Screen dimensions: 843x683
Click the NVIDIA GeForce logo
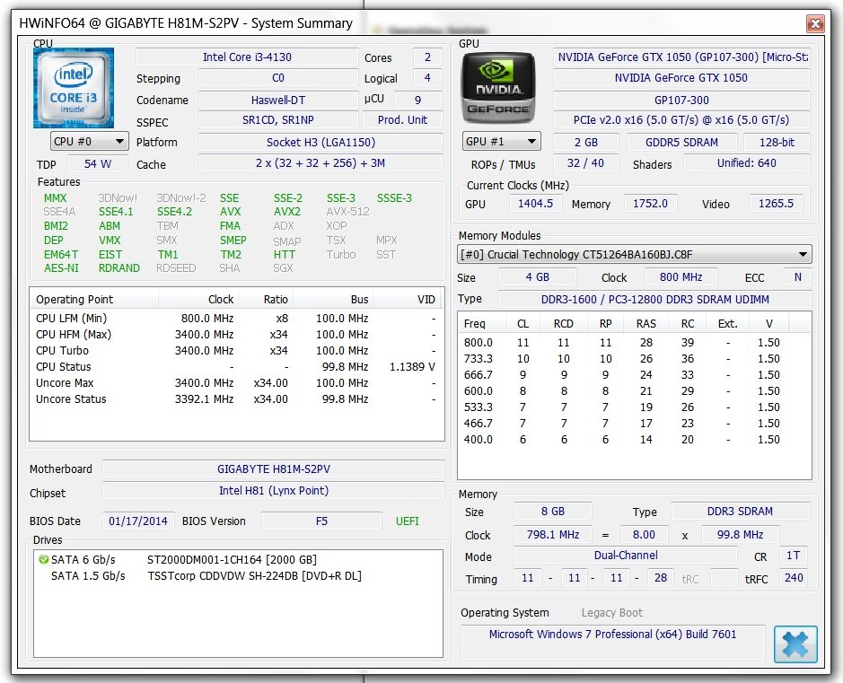pos(498,88)
